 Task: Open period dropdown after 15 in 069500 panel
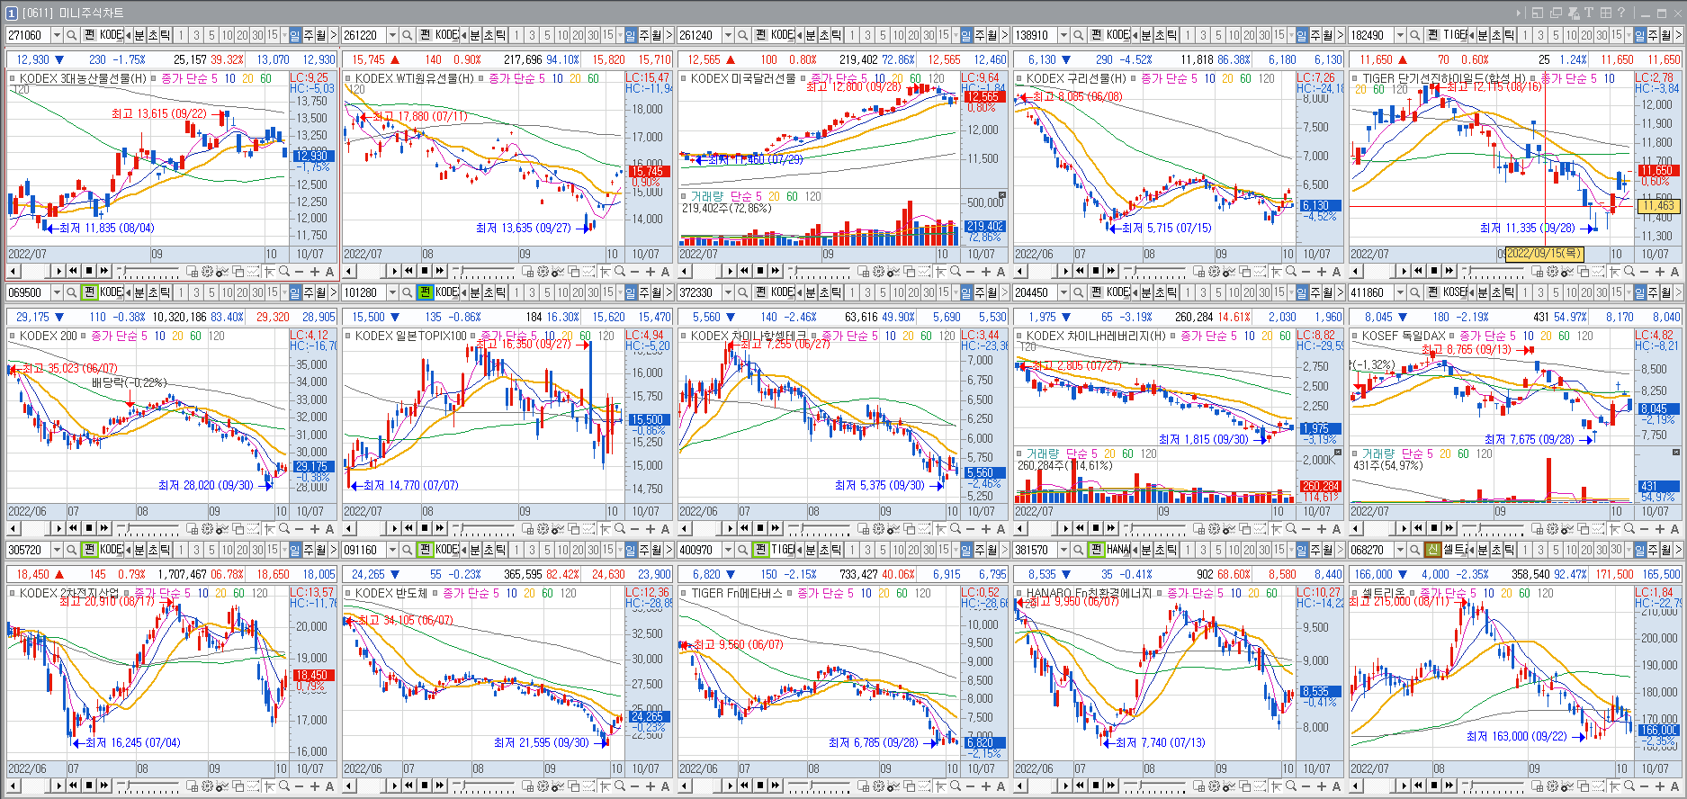pyautogui.click(x=284, y=292)
